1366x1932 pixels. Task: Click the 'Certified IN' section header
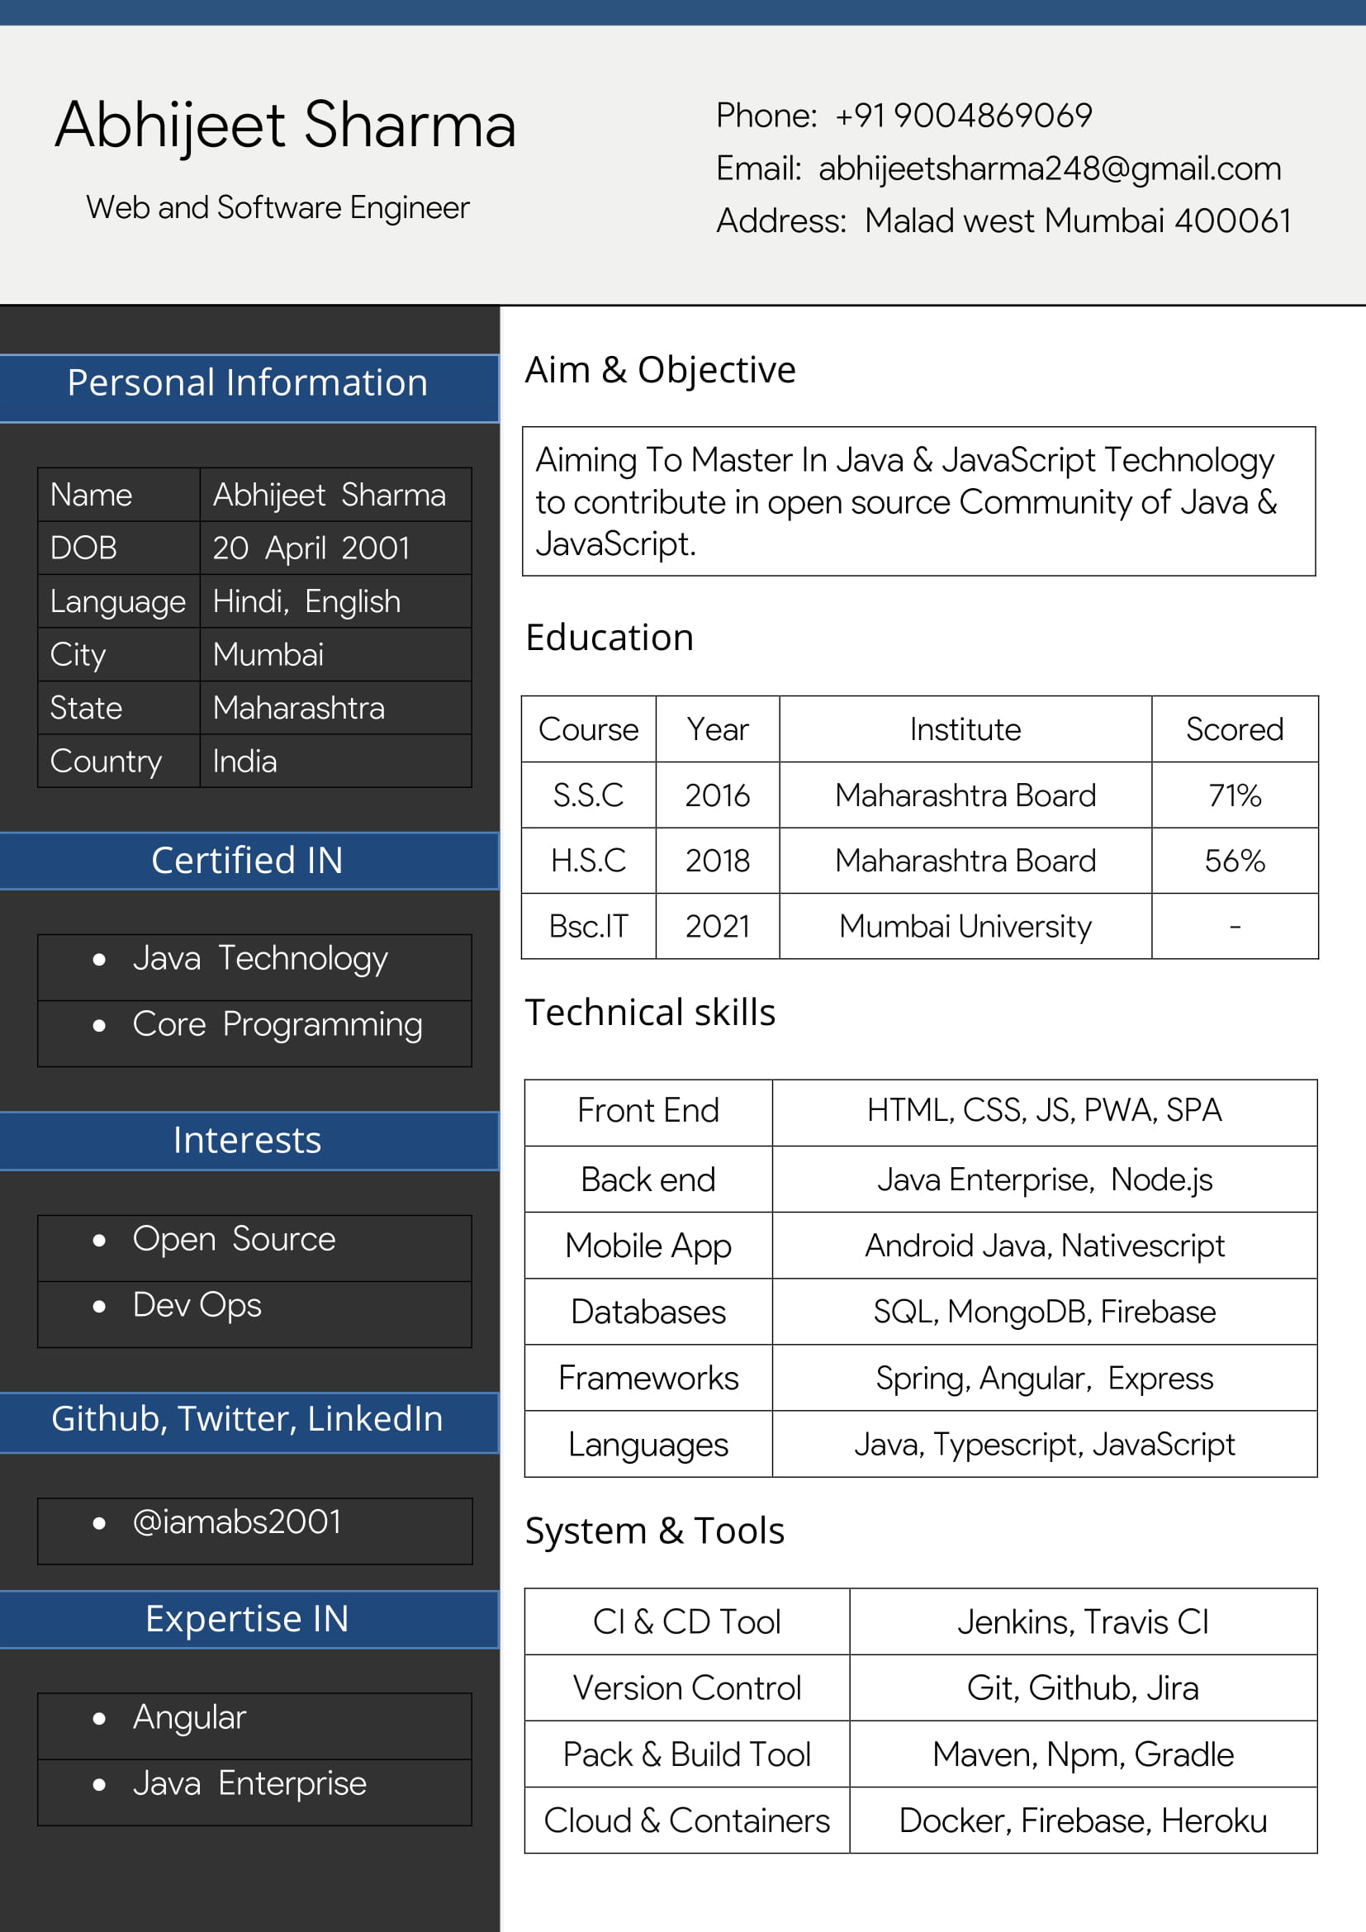point(248,861)
